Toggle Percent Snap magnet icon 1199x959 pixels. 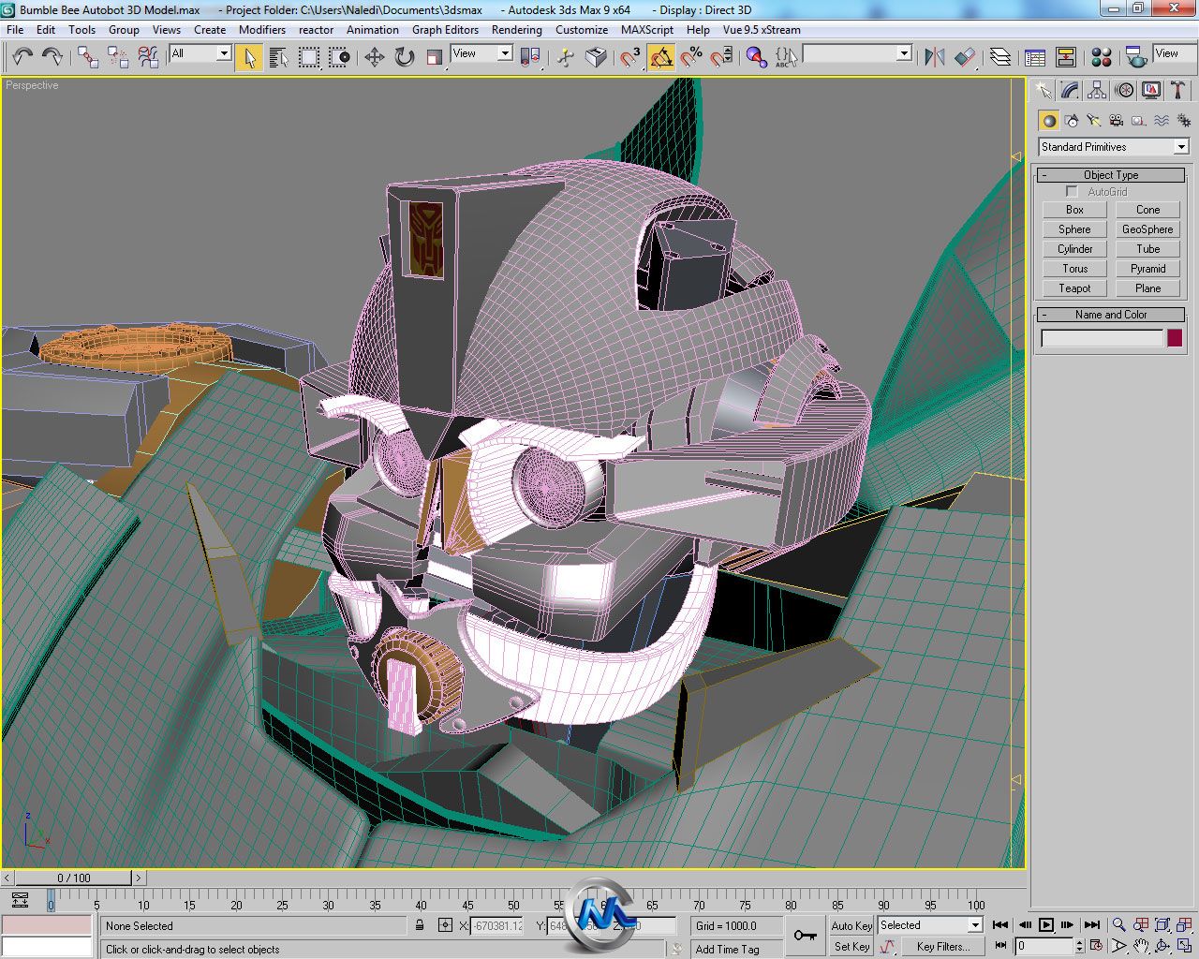click(691, 57)
